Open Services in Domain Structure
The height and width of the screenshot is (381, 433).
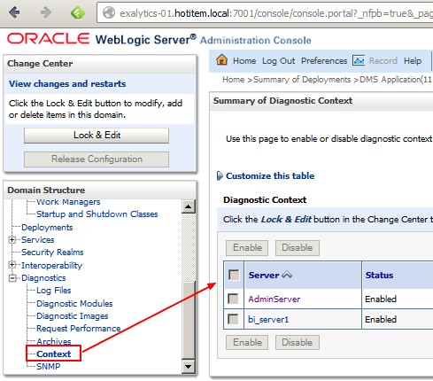[38, 240]
